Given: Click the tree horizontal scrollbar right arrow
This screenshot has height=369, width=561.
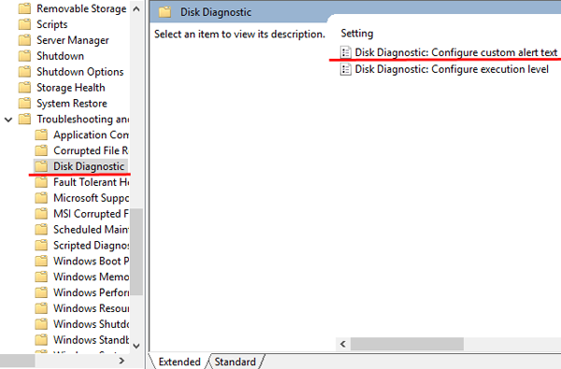Looking at the screenshot, I should 122,361.
